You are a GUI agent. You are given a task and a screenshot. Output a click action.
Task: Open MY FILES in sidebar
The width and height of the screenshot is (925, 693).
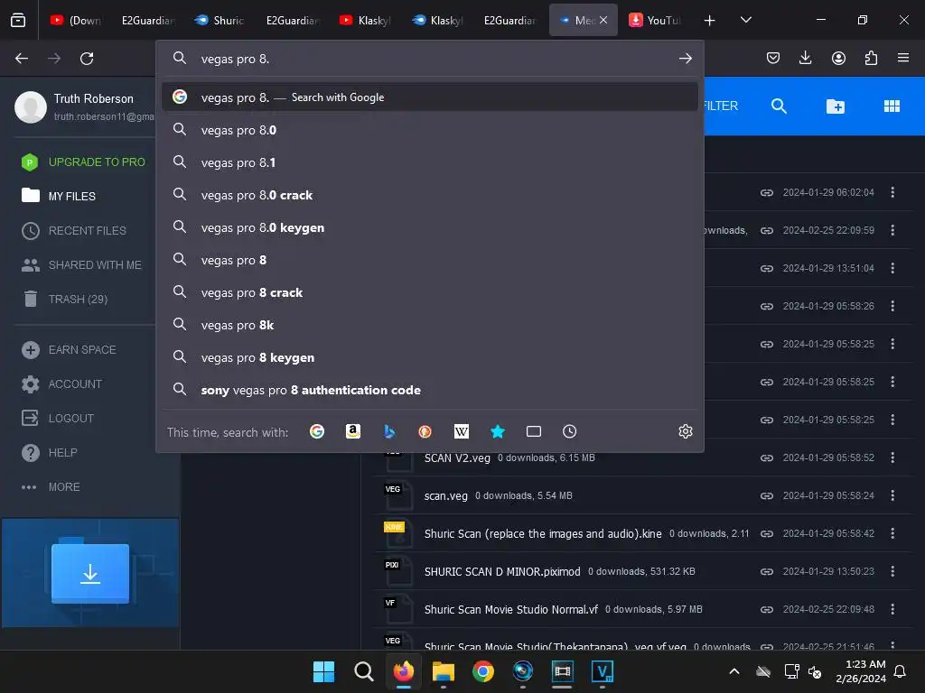click(x=71, y=196)
